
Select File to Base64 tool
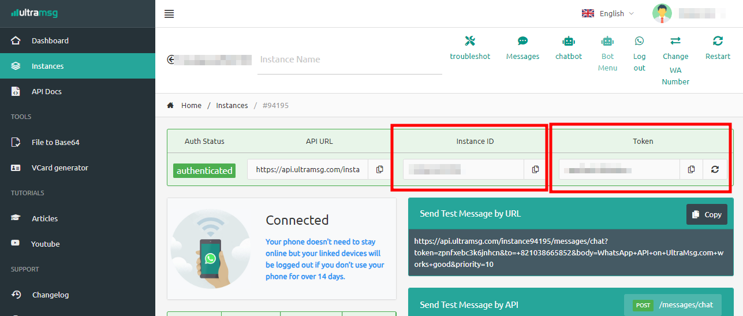pos(55,142)
